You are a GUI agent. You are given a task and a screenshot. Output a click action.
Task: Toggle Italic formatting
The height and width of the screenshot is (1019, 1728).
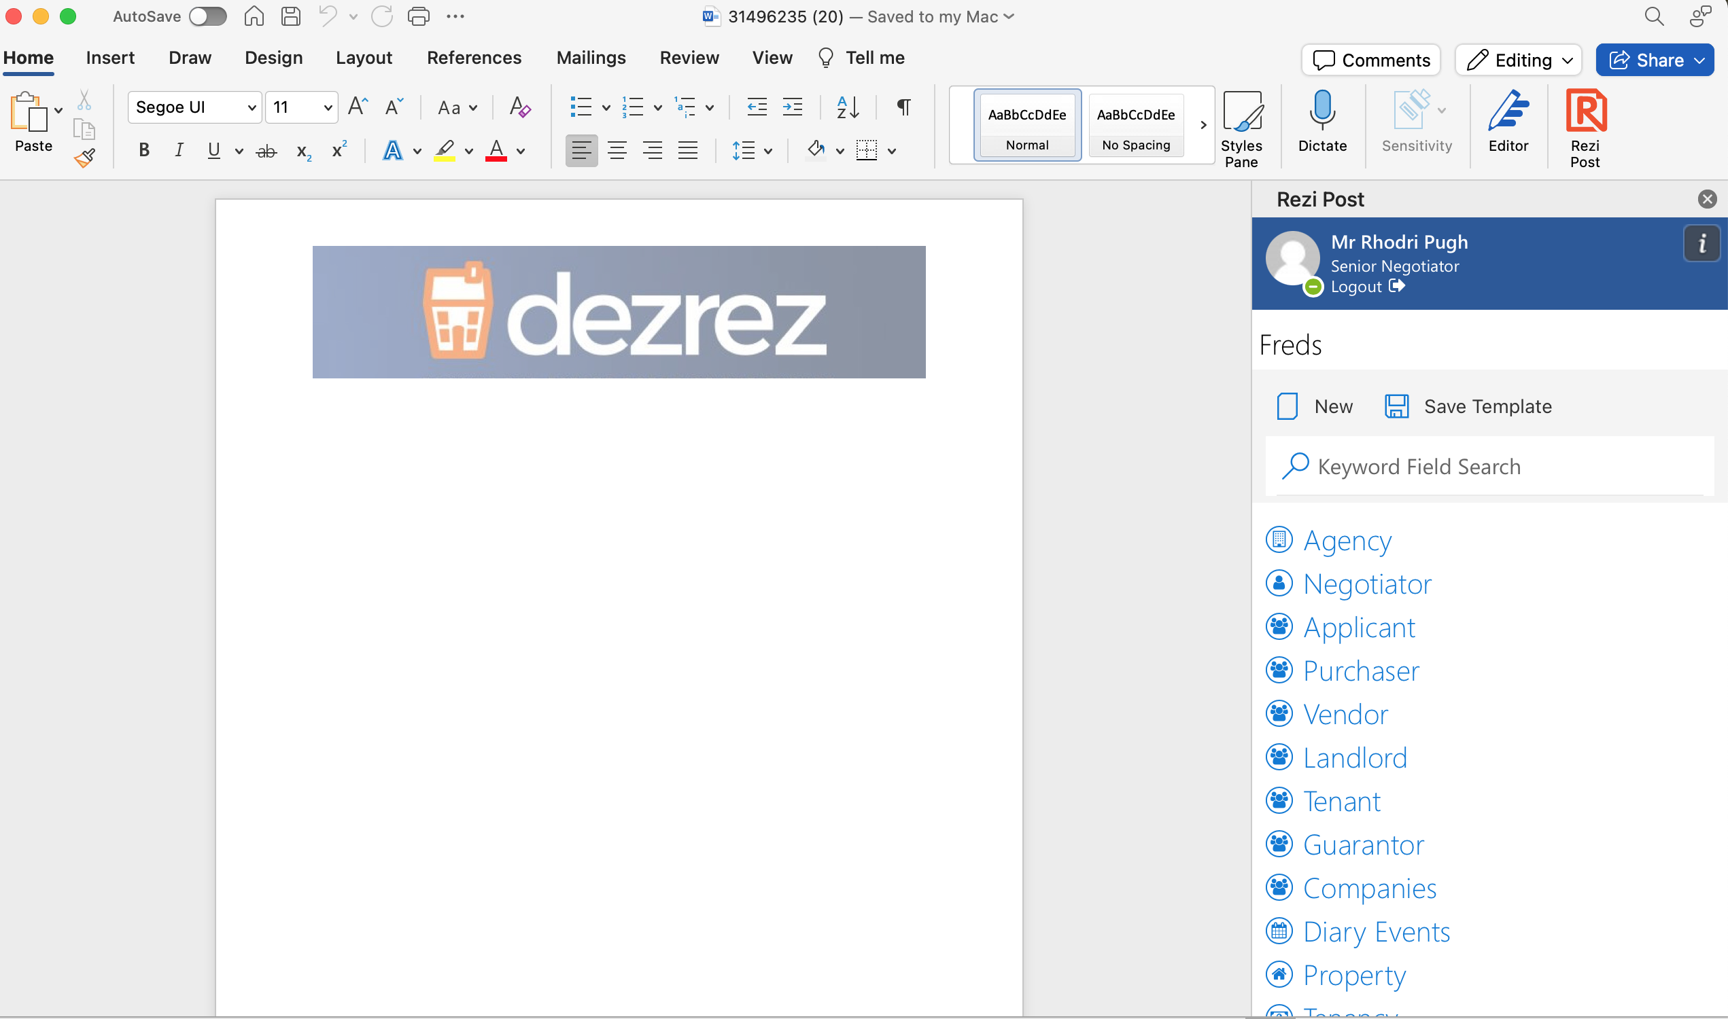pos(179,149)
